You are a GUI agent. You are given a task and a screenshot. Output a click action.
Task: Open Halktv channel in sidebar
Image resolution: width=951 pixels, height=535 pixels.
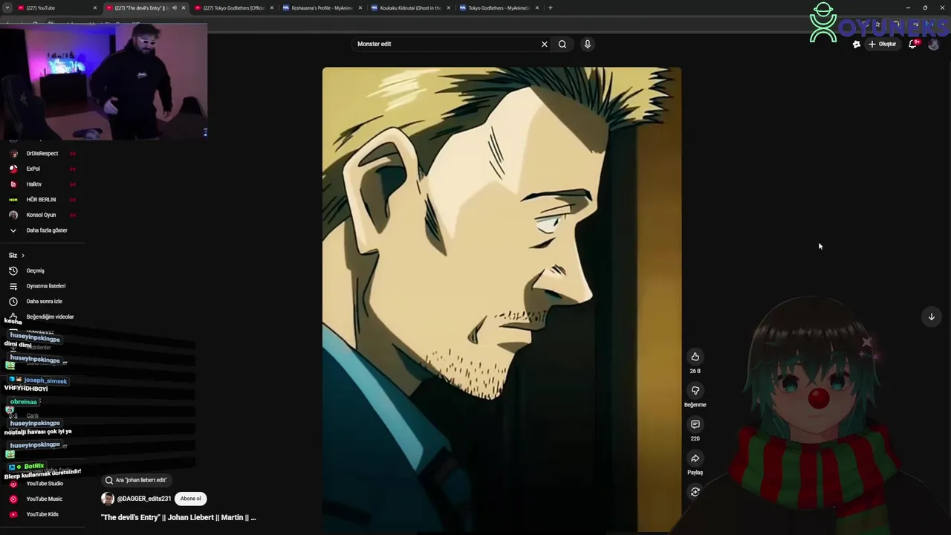point(34,184)
